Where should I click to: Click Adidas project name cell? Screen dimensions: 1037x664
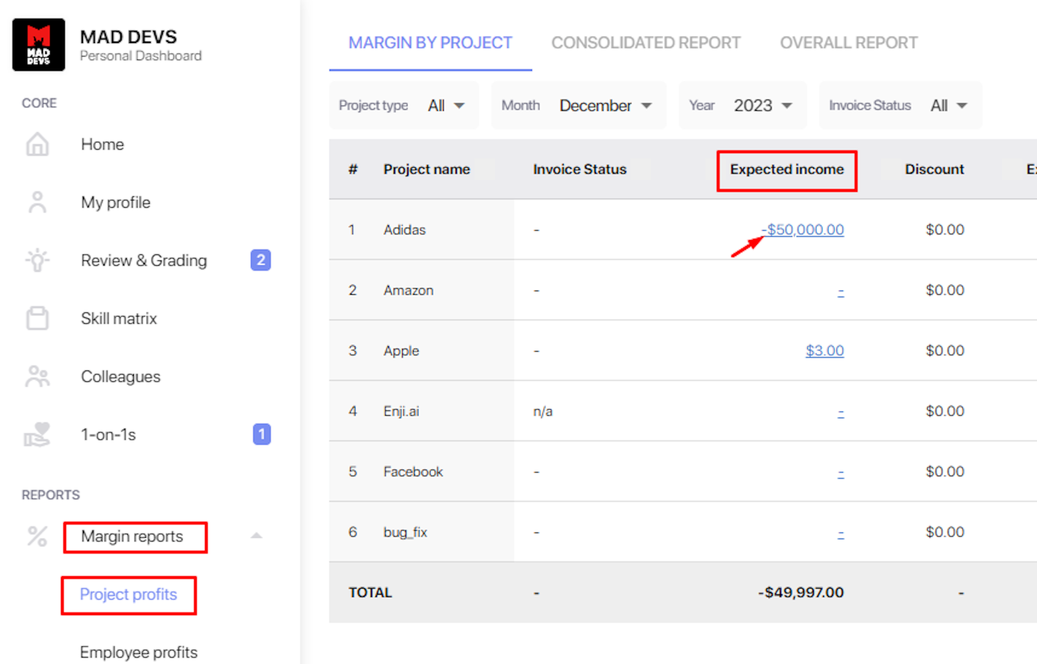pos(405,230)
